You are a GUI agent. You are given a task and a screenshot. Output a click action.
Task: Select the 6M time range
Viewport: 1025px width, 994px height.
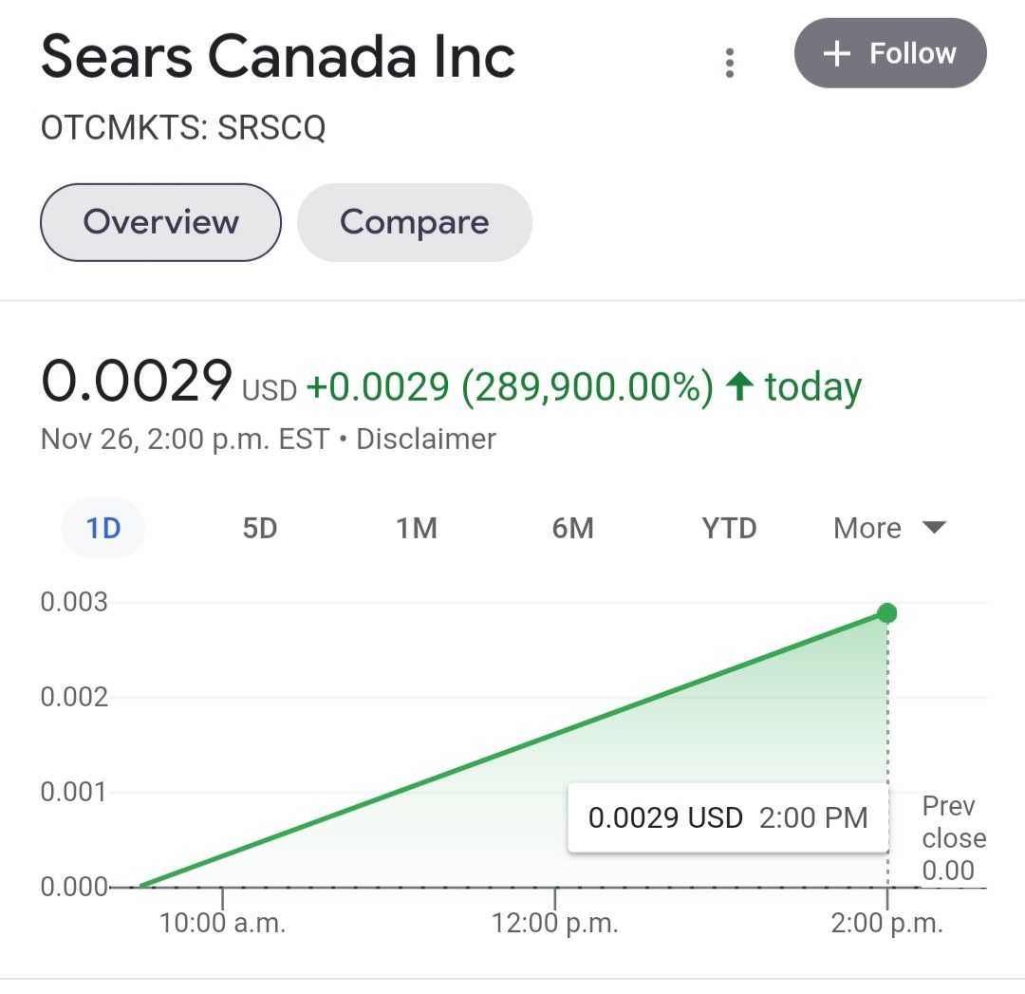point(572,528)
